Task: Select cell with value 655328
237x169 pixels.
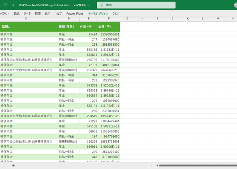Action: [x=88, y=91]
